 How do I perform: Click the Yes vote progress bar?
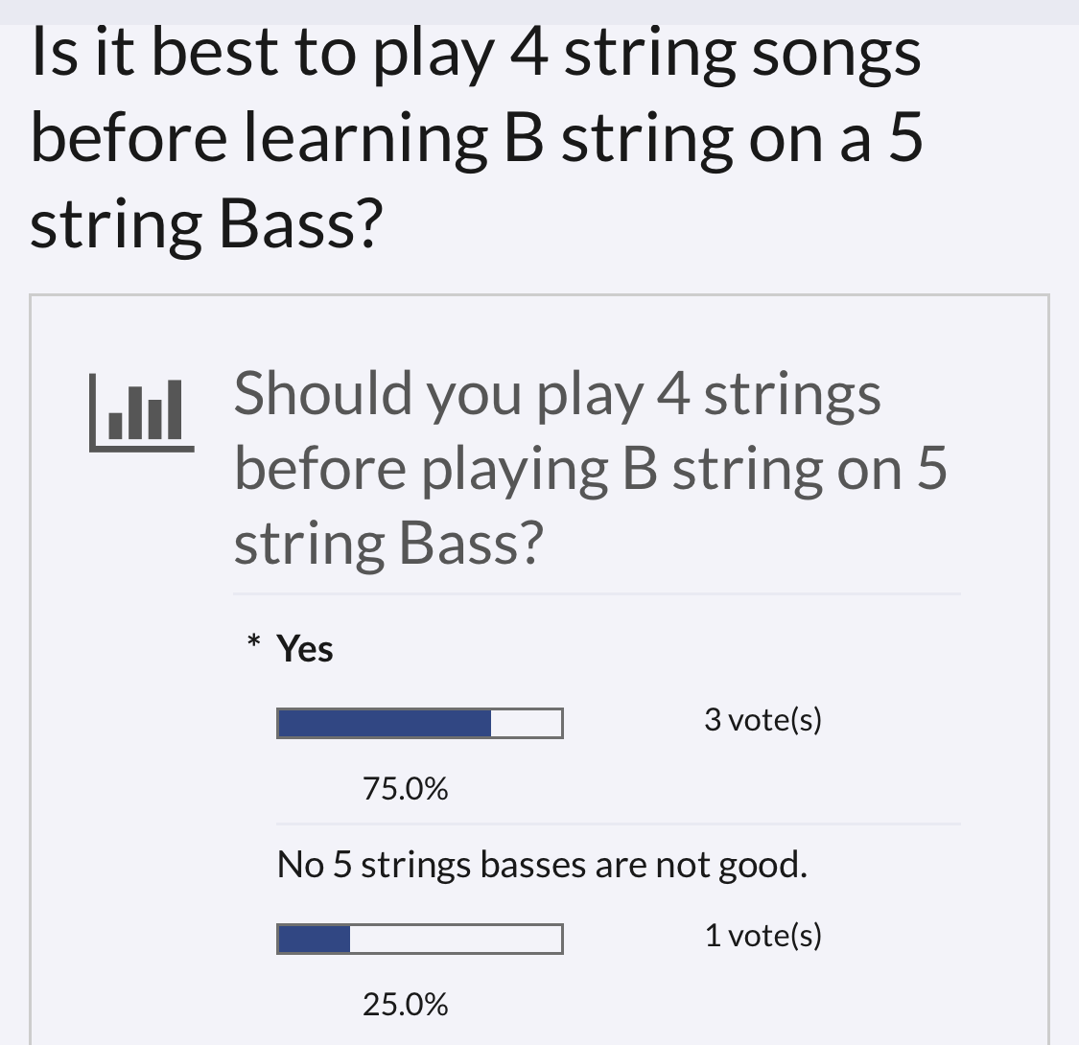tap(420, 723)
